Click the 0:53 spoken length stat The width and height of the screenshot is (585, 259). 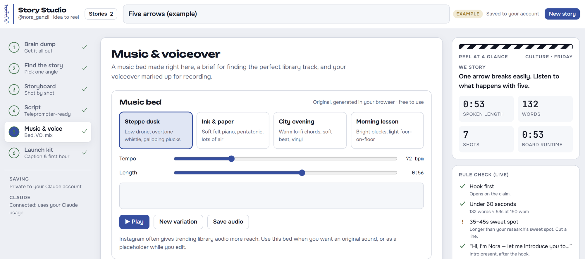point(486,108)
